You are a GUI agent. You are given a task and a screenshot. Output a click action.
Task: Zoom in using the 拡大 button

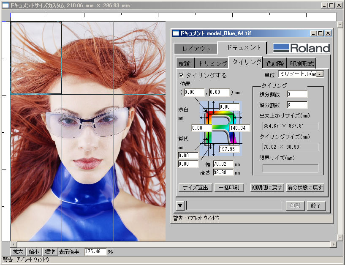[18, 251]
